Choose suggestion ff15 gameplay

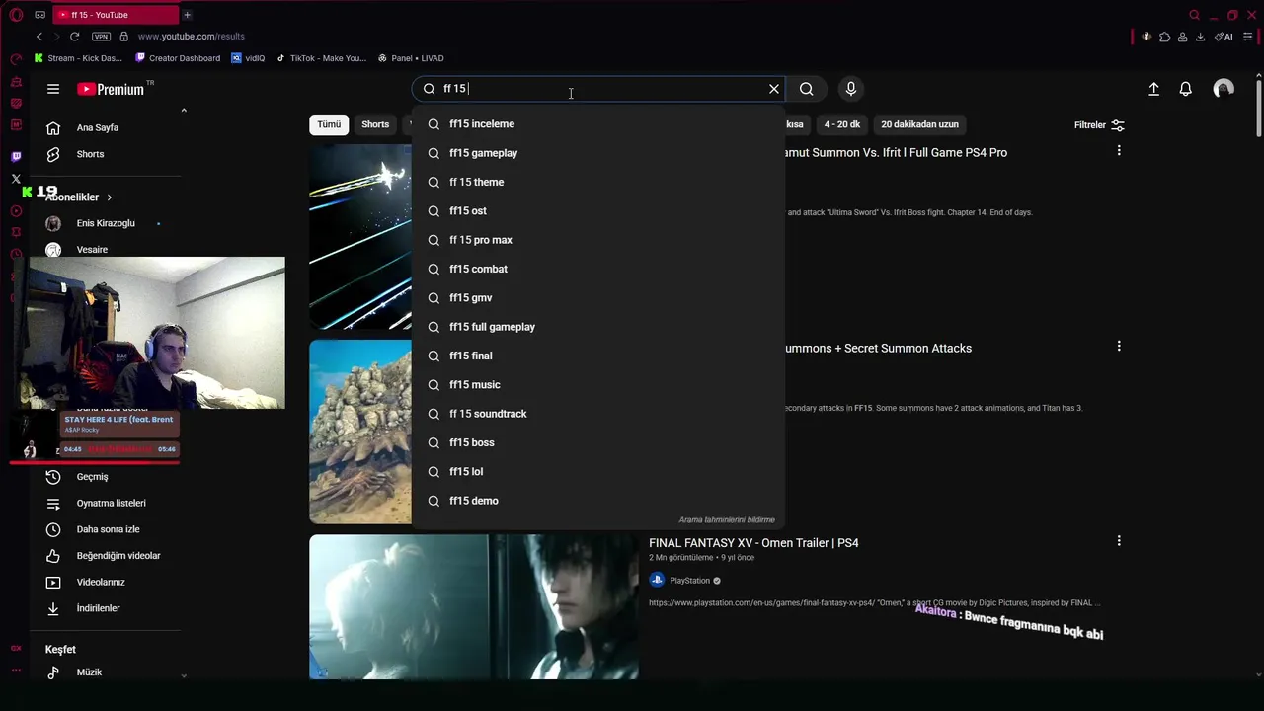(598, 153)
